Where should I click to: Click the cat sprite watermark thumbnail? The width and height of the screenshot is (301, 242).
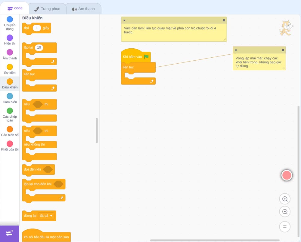click(286, 28)
